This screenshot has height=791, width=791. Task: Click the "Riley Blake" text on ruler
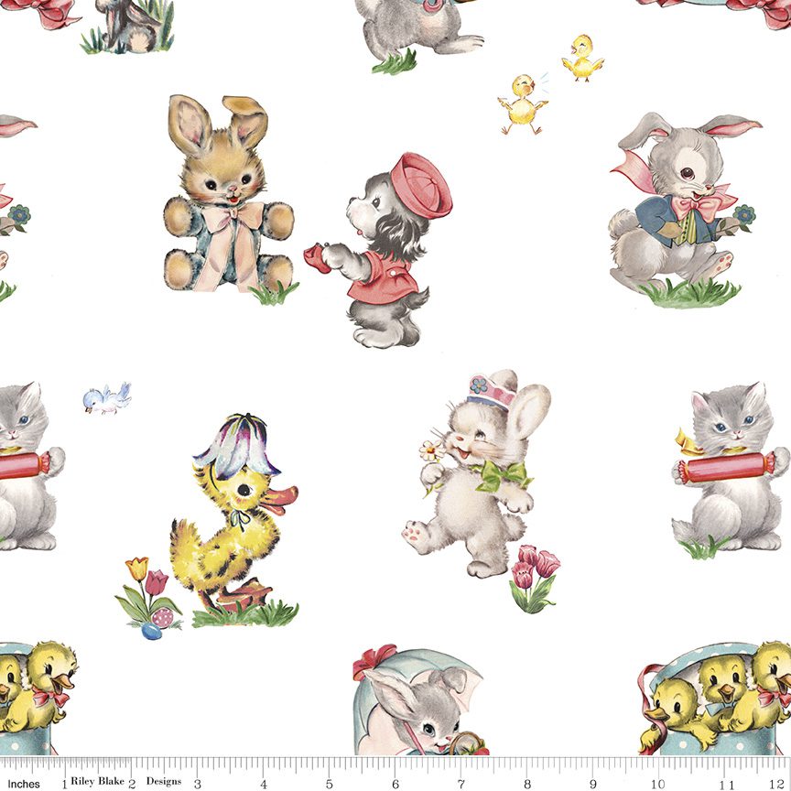coord(97,781)
